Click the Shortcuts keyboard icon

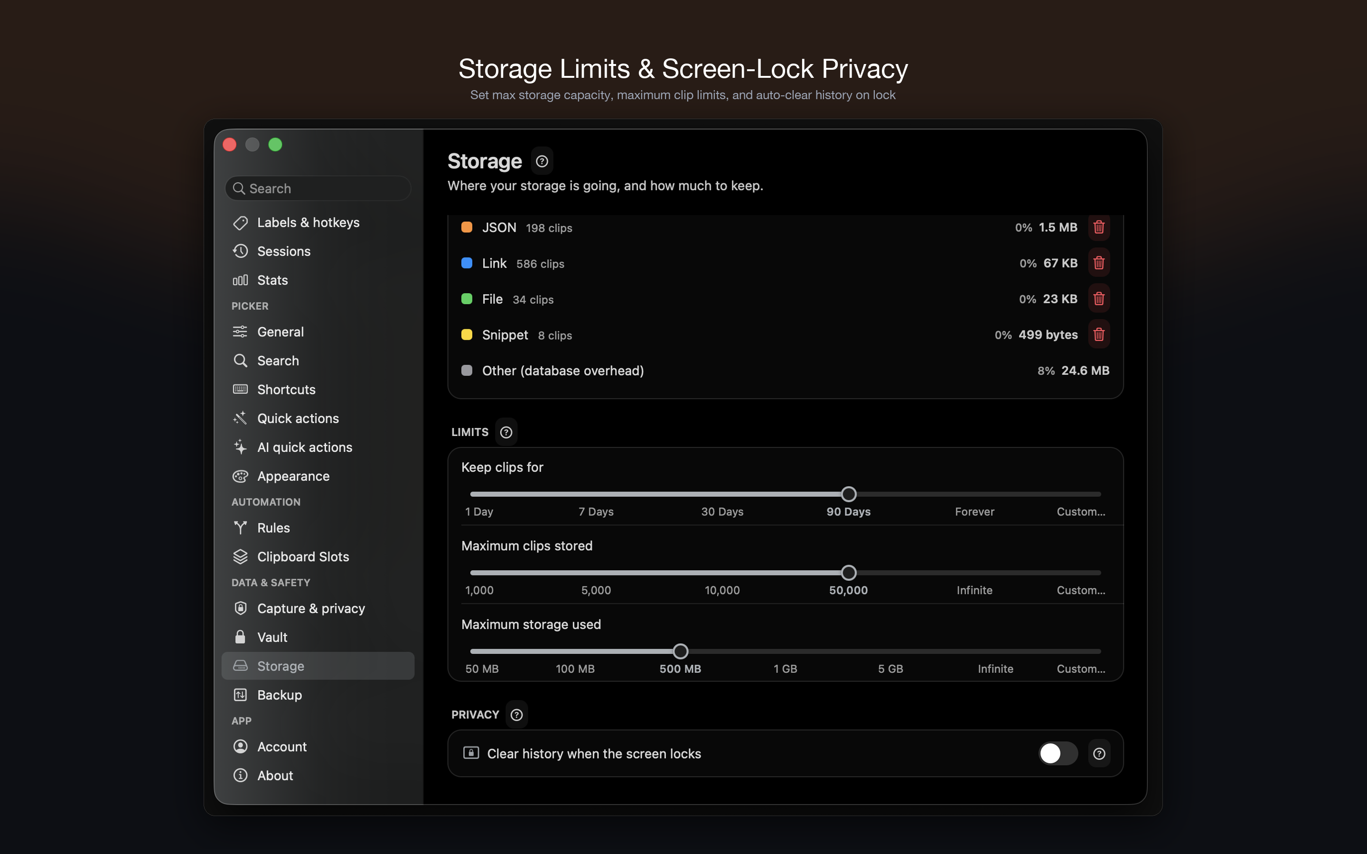(x=240, y=389)
